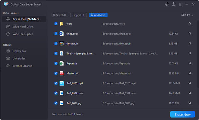199x120 pixels.
Task: Open the hamburger menu icon
Action: (x=180, y=4)
